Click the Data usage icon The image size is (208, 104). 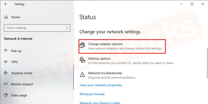click(6, 95)
